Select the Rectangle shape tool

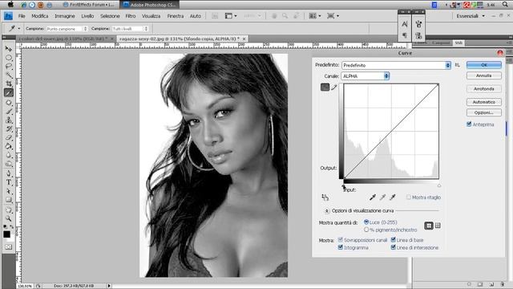click(9, 200)
